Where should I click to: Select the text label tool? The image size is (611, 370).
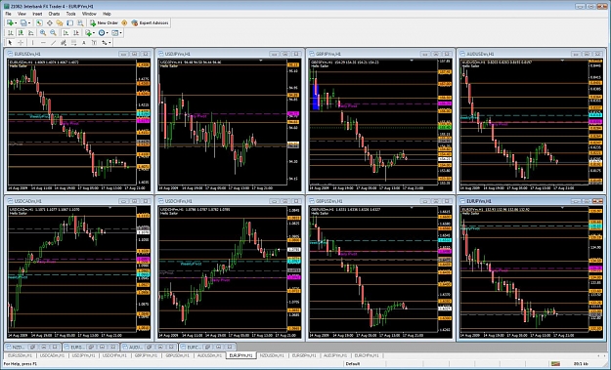click(94, 43)
